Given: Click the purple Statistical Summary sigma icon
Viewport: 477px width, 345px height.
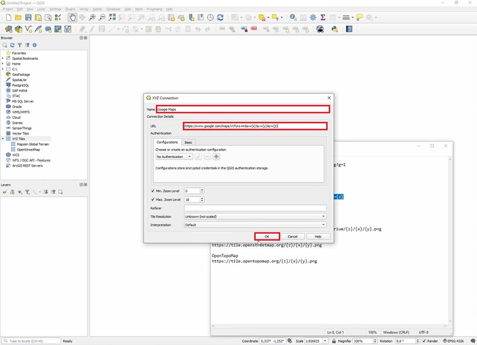Looking at the screenshot, I should pyautogui.click(x=323, y=17).
